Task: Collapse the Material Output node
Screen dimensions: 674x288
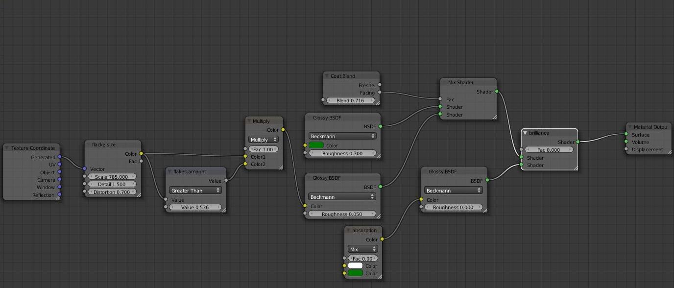Action: [x=629, y=127]
